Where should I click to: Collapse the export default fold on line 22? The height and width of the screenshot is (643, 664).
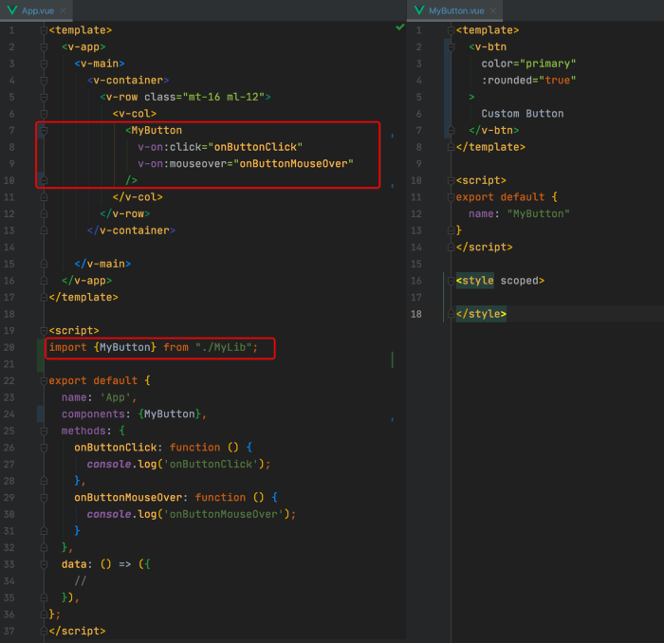point(44,381)
